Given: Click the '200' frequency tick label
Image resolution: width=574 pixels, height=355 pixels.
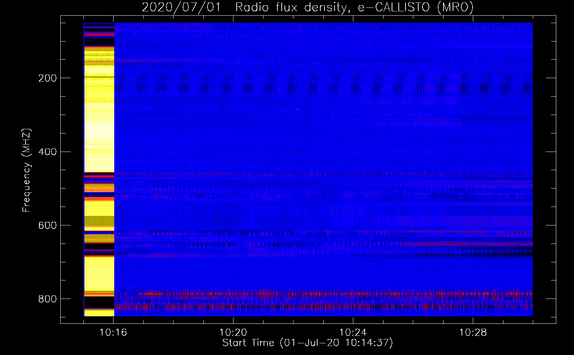Looking at the screenshot, I should 47,78.
